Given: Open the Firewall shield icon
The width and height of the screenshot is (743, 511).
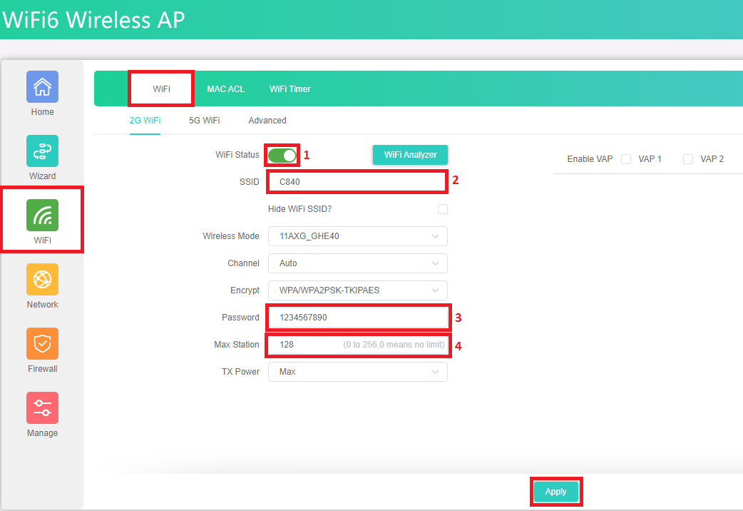Looking at the screenshot, I should tap(42, 344).
